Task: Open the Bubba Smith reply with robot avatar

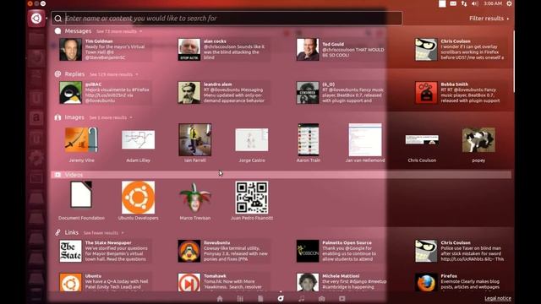Action: 461,92
